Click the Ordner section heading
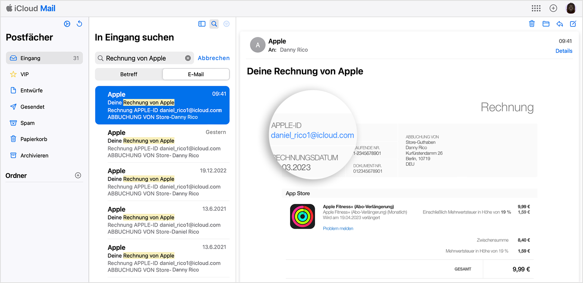The image size is (583, 283). point(16,175)
